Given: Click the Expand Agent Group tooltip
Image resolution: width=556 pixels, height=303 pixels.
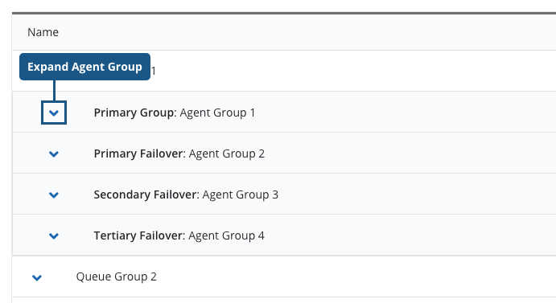Looking at the screenshot, I should pyautogui.click(x=84, y=67).
